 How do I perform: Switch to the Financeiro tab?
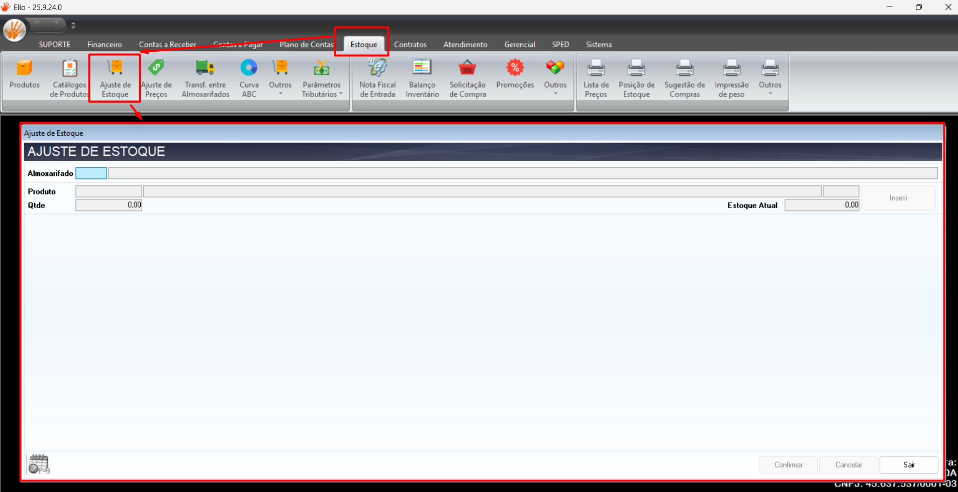pos(105,45)
